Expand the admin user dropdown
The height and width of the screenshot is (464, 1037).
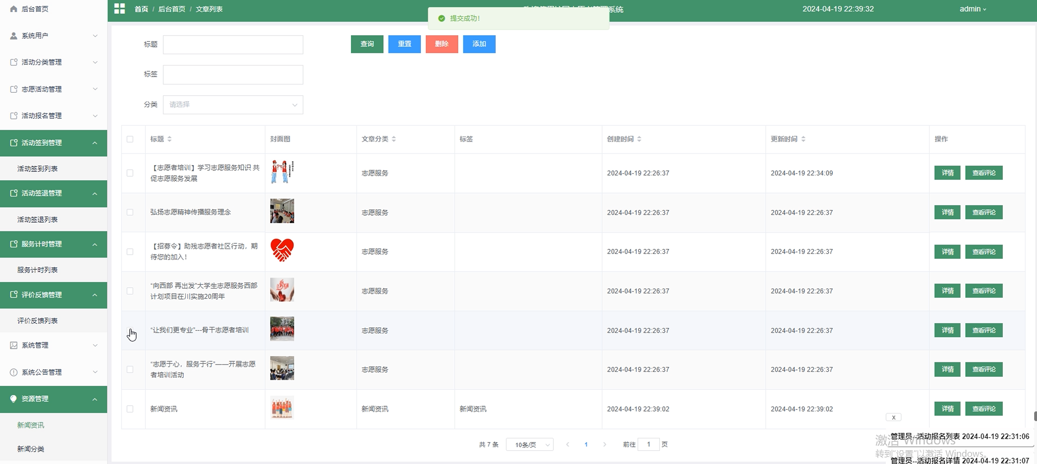click(973, 9)
